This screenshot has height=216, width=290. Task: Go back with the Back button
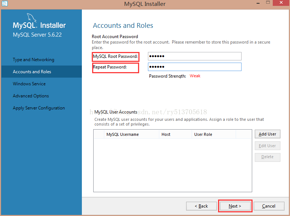201,206
